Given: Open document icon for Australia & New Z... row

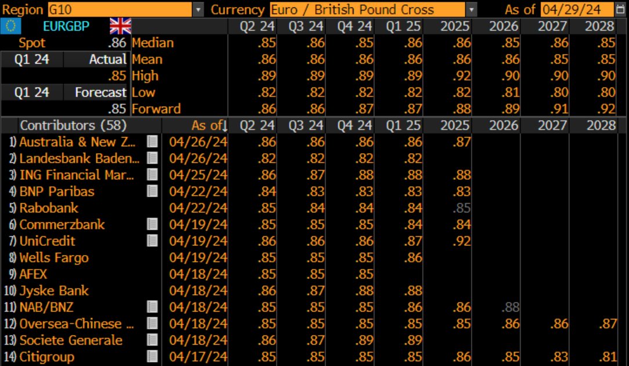Looking at the screenshot, I should 153,142.
